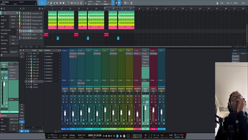
Task: Mute the VC mixer channel
Action: [x=144, y=100]
